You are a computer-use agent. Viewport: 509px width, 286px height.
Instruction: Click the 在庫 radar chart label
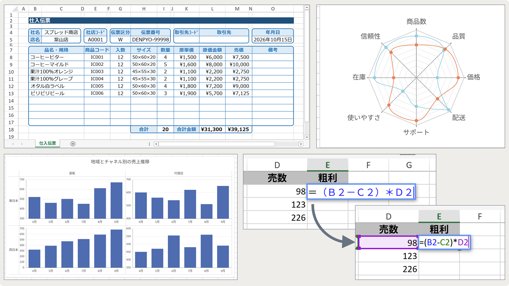359,77
